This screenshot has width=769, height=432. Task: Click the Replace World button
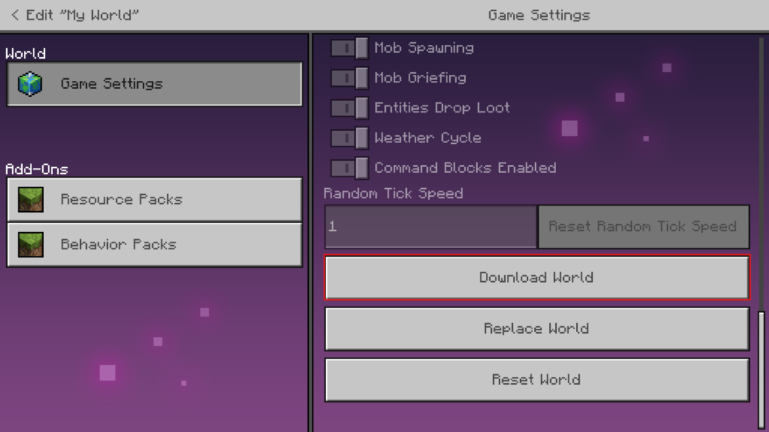point(537,328)
